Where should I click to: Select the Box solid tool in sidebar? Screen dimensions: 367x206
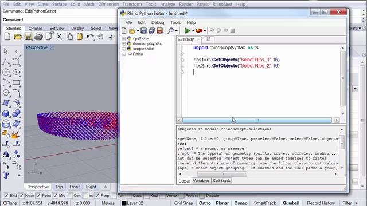click(6, 113)
